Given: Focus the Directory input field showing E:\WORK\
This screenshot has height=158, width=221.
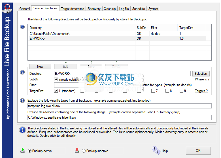Looking at the screenshot, I should point(122,74).
